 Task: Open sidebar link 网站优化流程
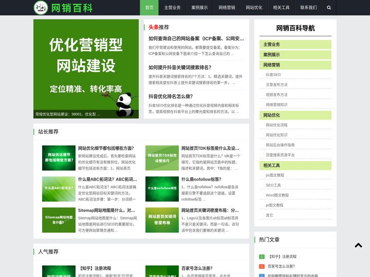[x=276, y=125]
